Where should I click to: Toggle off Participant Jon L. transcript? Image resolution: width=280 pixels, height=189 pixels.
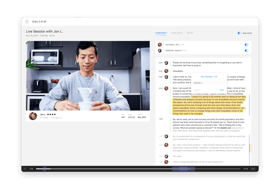246,45
